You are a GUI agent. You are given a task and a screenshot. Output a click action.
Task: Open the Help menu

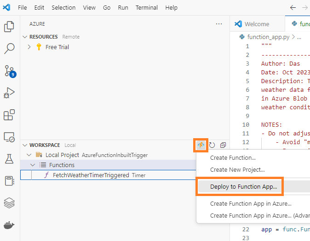point(171,8)
